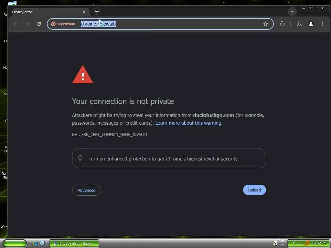Click the second quick launch icon
Viewport: 331px width, 248px height.
coord(42,243)
